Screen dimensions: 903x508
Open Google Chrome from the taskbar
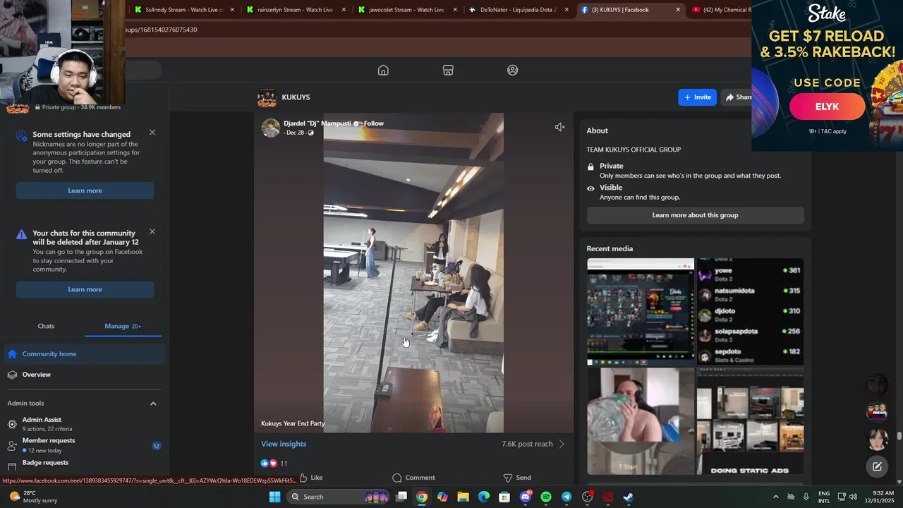pos(421,497)
